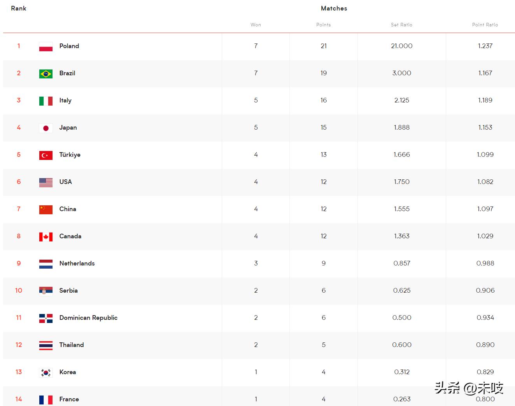Open the Dominican Republic team link
This screenshot has width=515, height=406.
click(88, 318)
